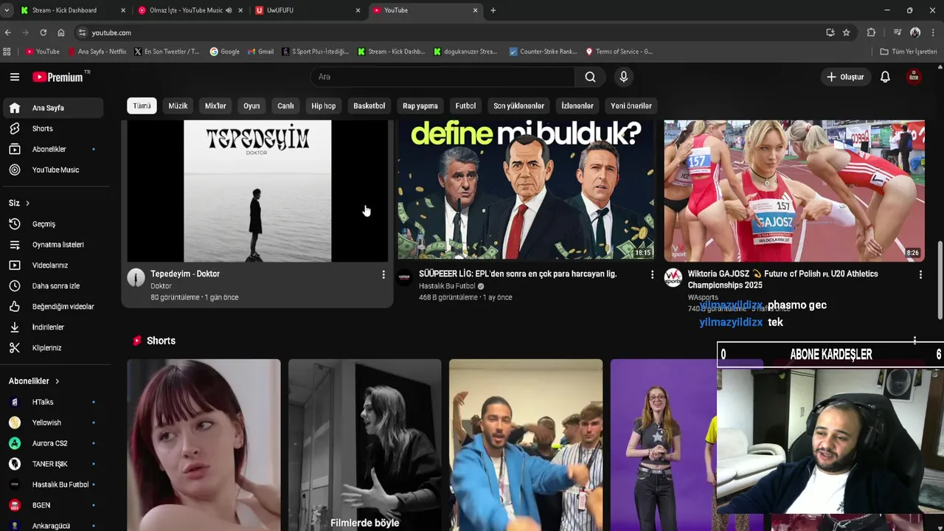Open the tab search dropdown arrow
The image size is (944, 531).
pyautogui.click(x=7, y=10)
